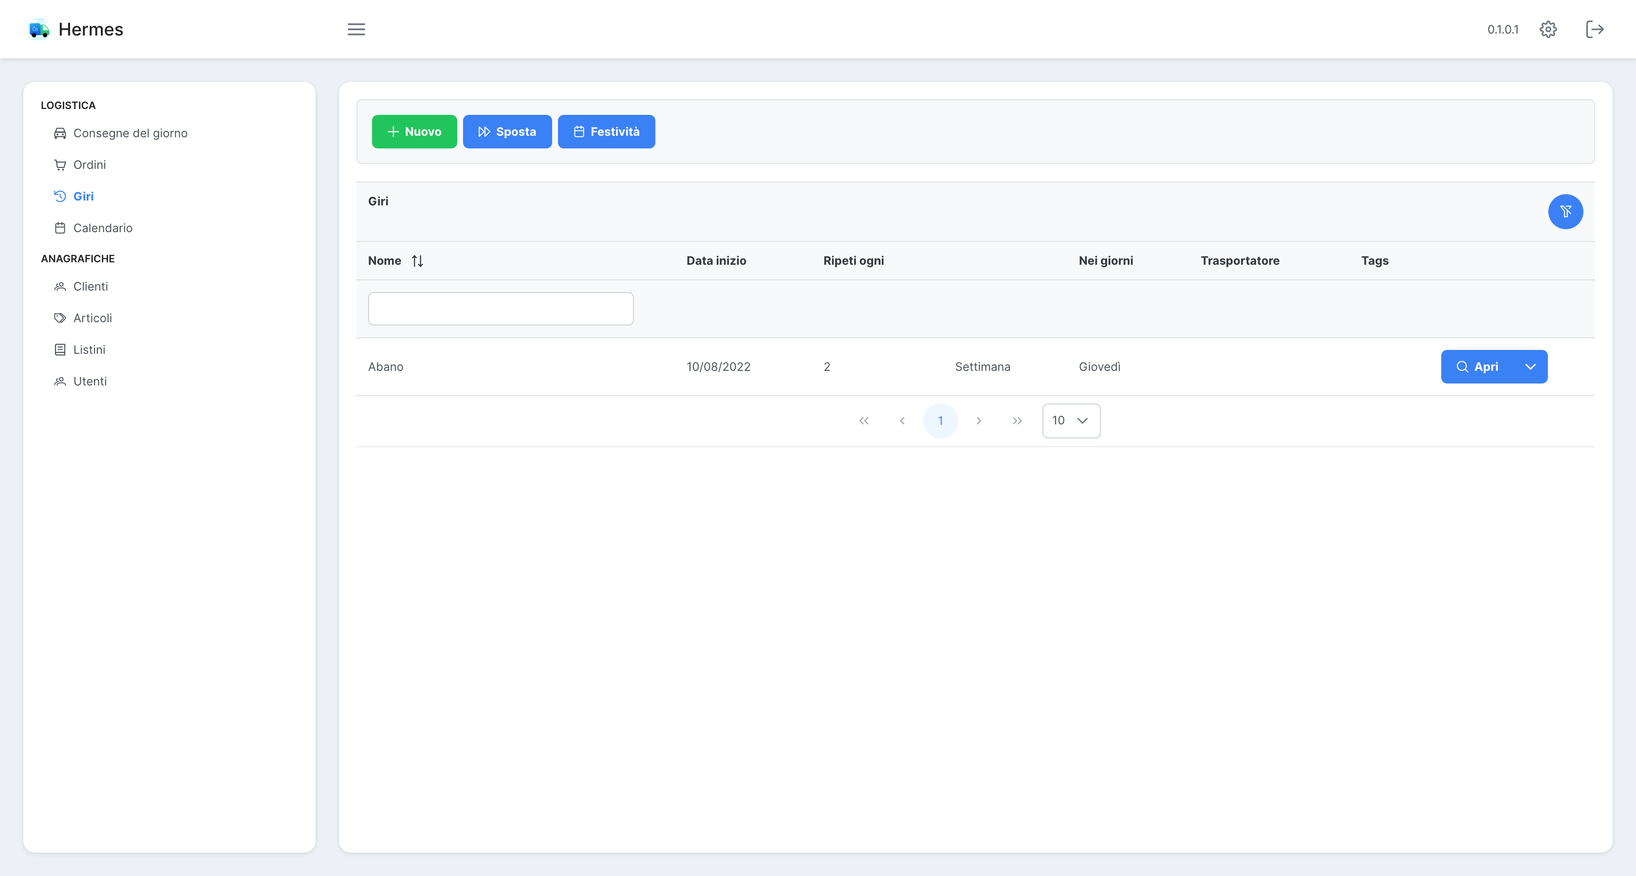
Task: Open Consegne del giorno menu
Action: pos(130,133)
